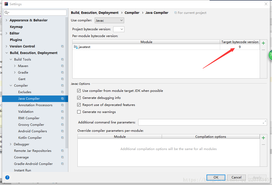Click the Cancel button
This screenshot has width=272, height=185.
(236, 177)
